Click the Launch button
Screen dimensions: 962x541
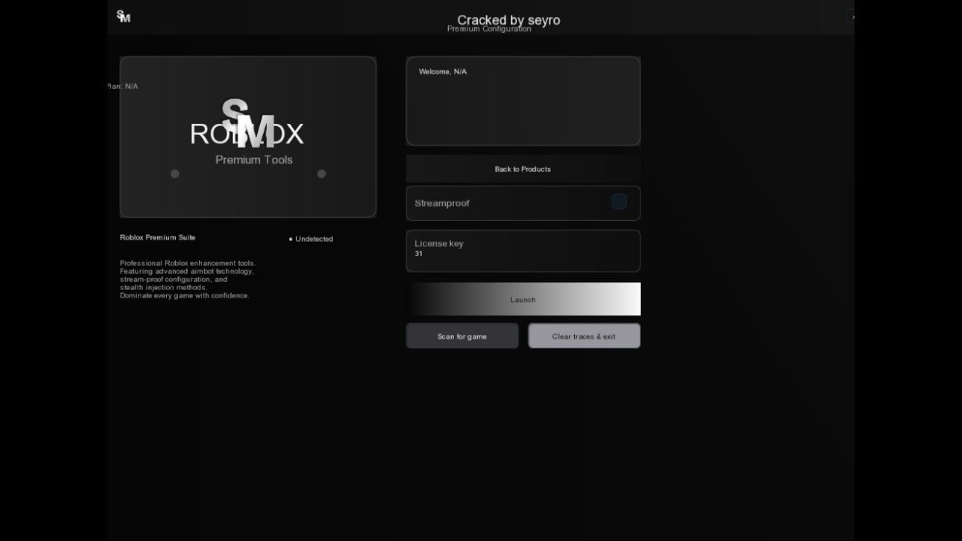(523, 299)
